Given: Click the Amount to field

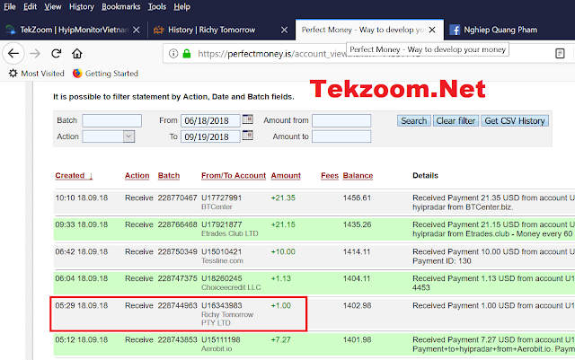Looking at the screenshot, I should pos(341,136).
